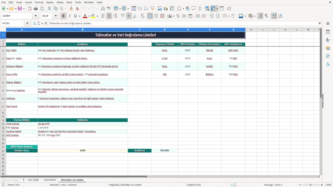The width and height of the screenshot is (333, 187).
Task: Click the formula input line
Action: [183, 23]
